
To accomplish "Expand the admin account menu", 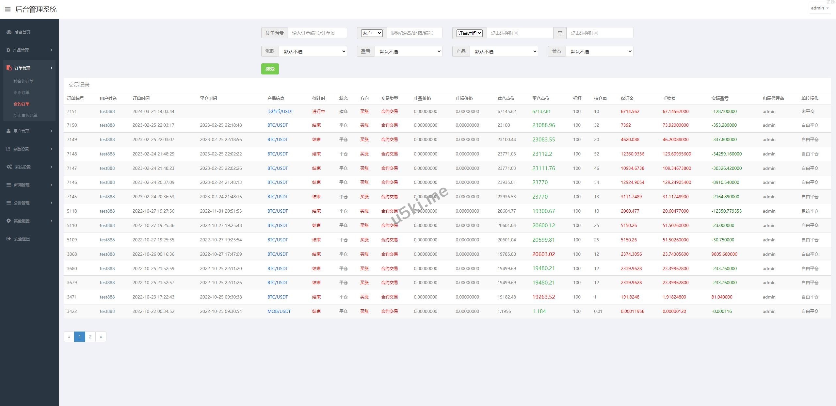I will pos(820,8).
